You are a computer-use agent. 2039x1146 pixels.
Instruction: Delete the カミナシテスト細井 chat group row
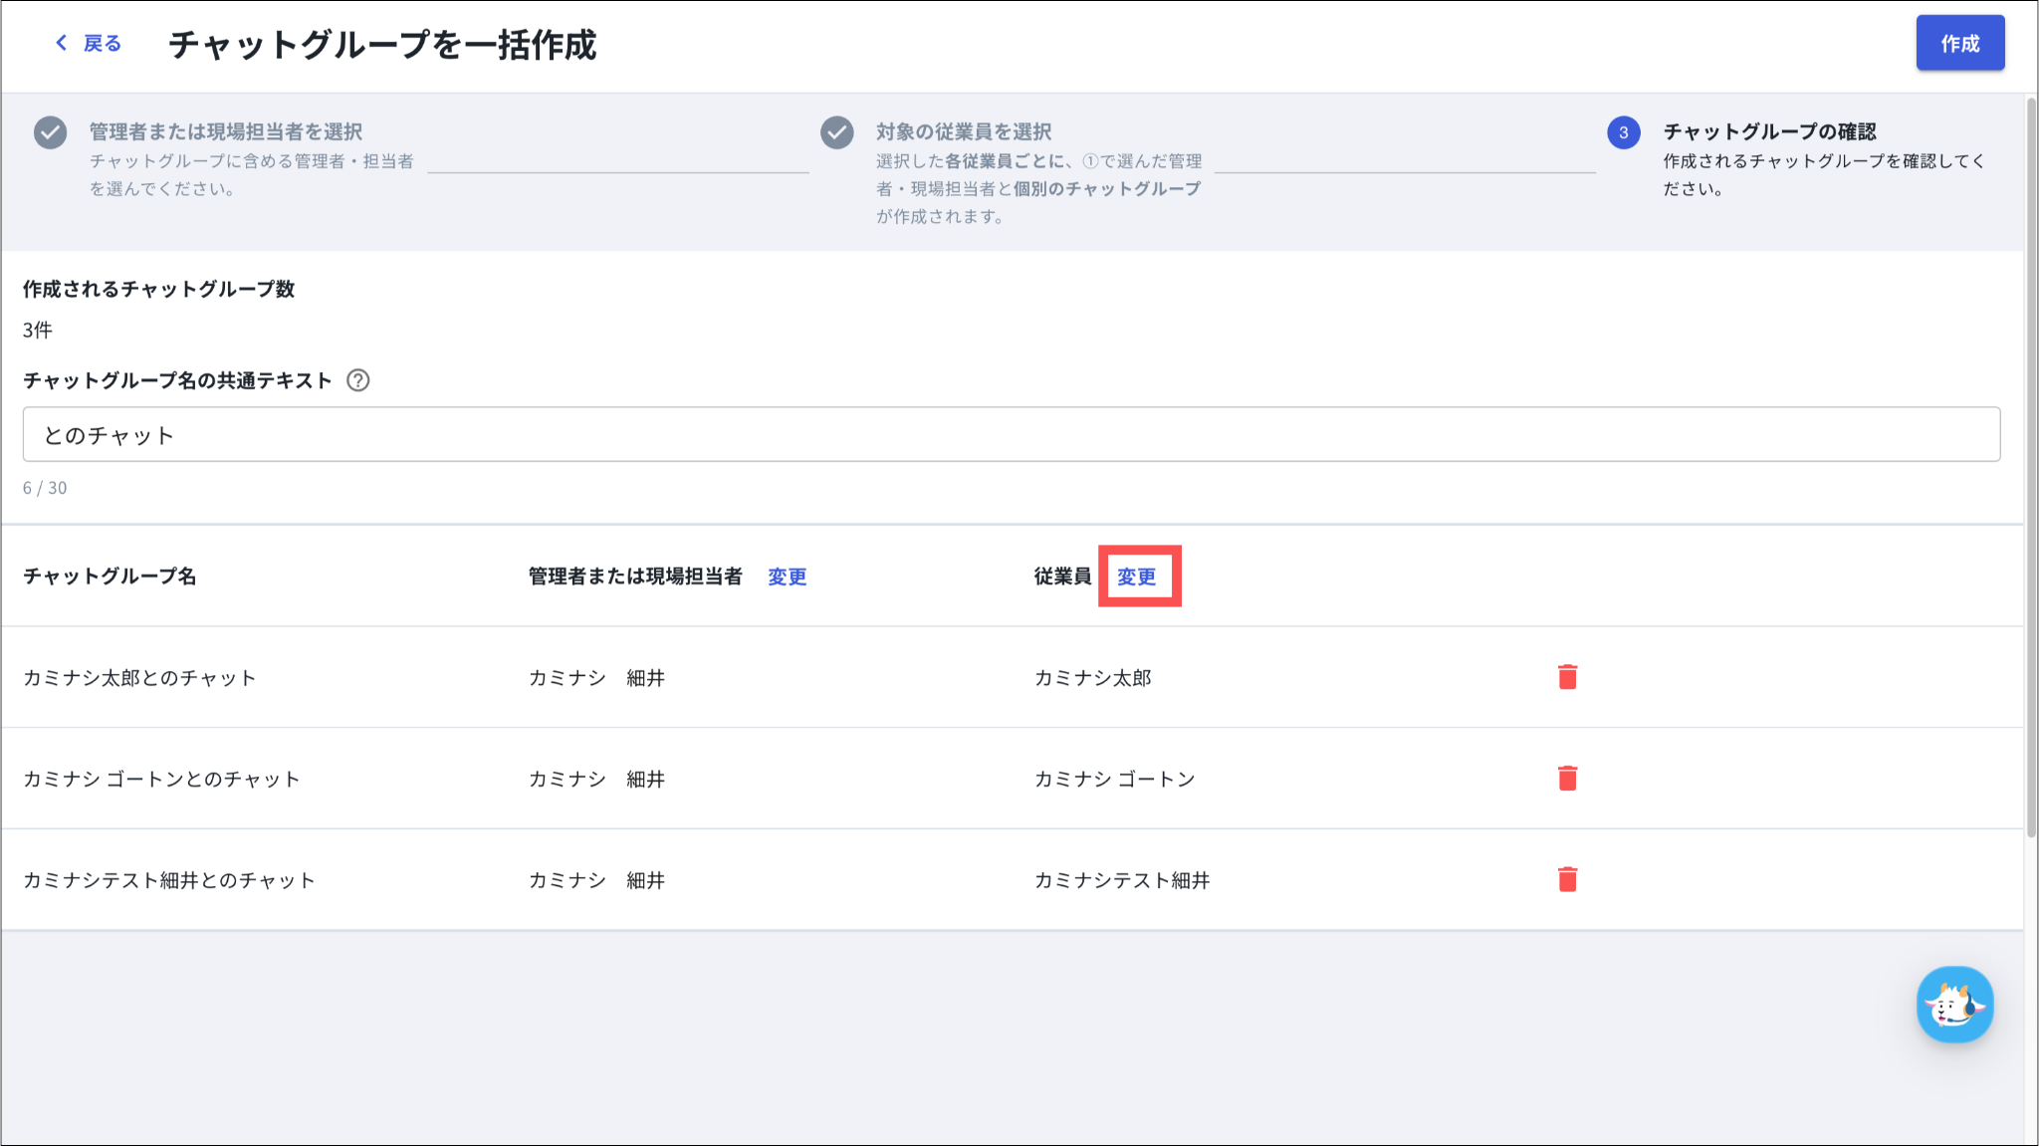[x=1567, y=879]
